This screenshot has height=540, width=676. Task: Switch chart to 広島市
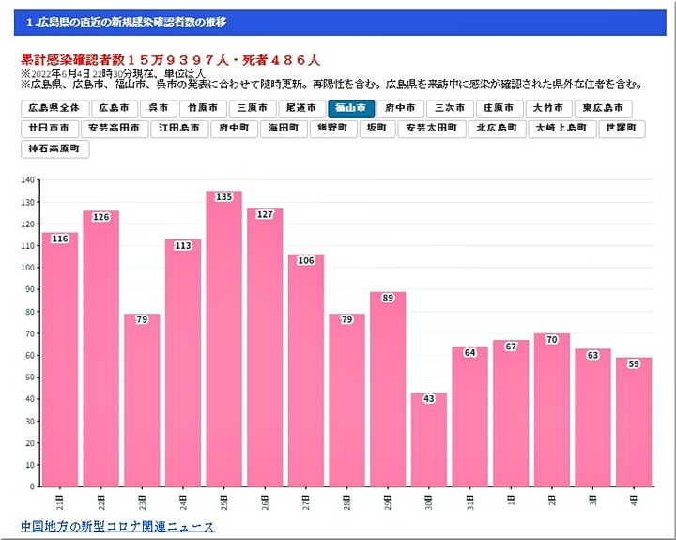[117, 108]
